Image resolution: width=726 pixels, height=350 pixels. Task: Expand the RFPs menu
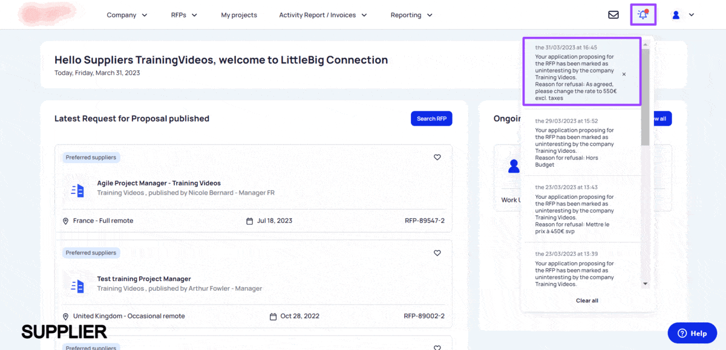185,15
